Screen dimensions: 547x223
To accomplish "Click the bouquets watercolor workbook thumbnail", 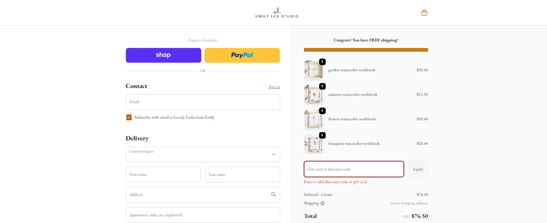I will pos(314,144).
